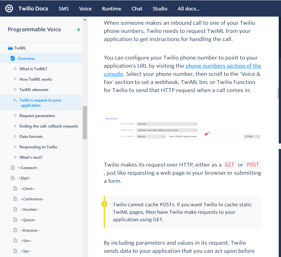Click hash icon beside Request parameters
The height and width of the screenshot is (257, 281).
point(15,115)
